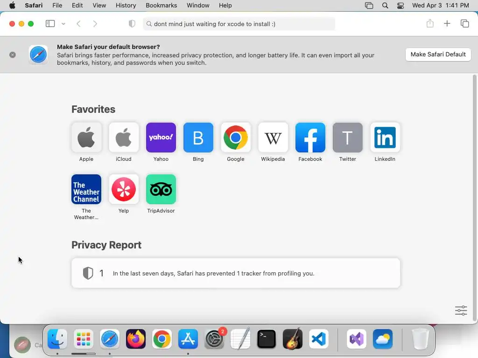Viewport: 478px width, 358px height.
Task: Open System Settings from the Dock
Action: click(214, 339)
